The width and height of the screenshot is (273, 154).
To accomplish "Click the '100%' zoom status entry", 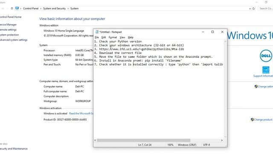I will coord(170,145).
